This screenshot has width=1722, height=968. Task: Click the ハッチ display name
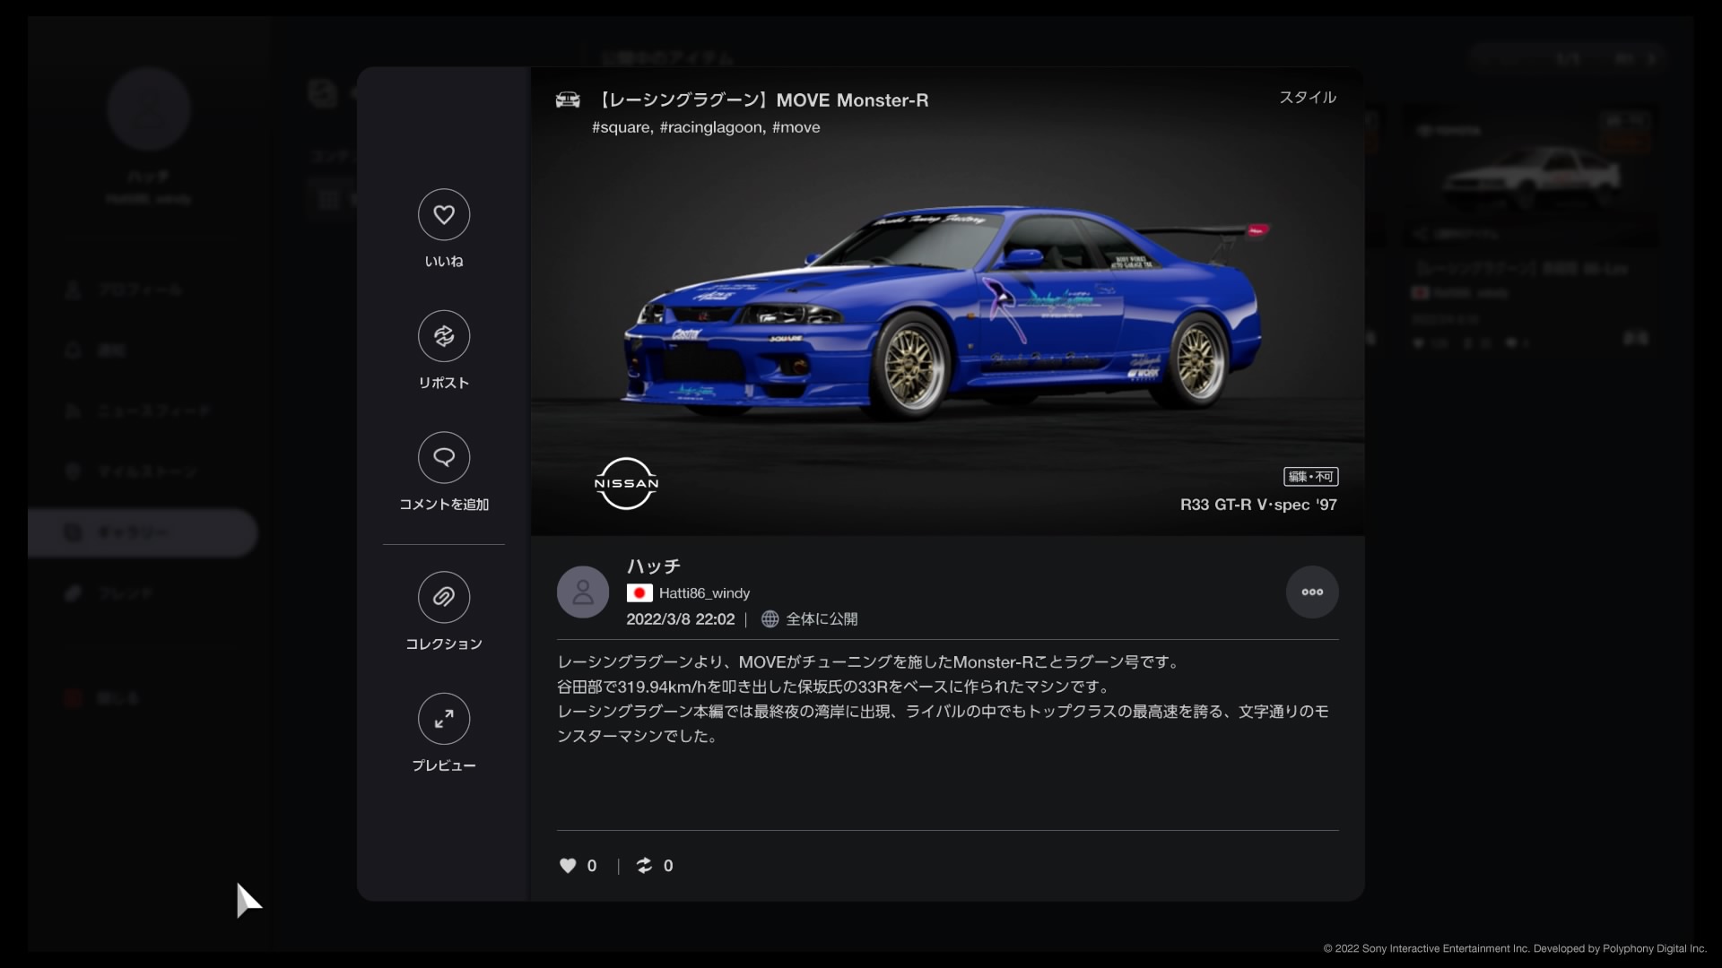pyautogui.click(x=654, y=566)
